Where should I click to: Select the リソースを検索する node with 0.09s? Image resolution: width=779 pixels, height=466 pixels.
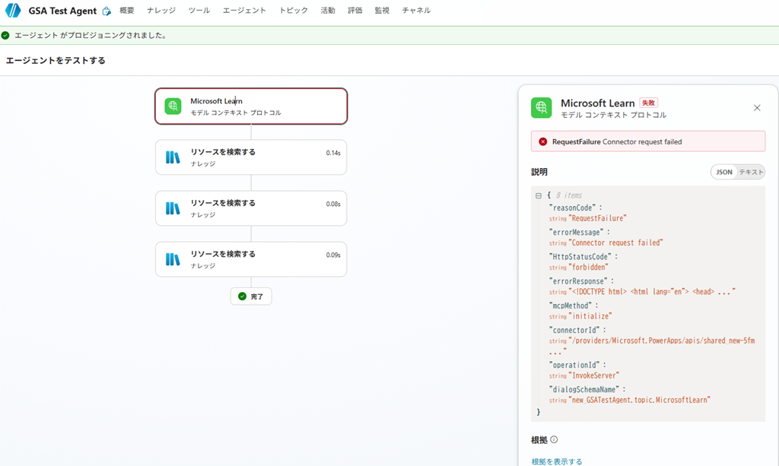coord(251,259)
